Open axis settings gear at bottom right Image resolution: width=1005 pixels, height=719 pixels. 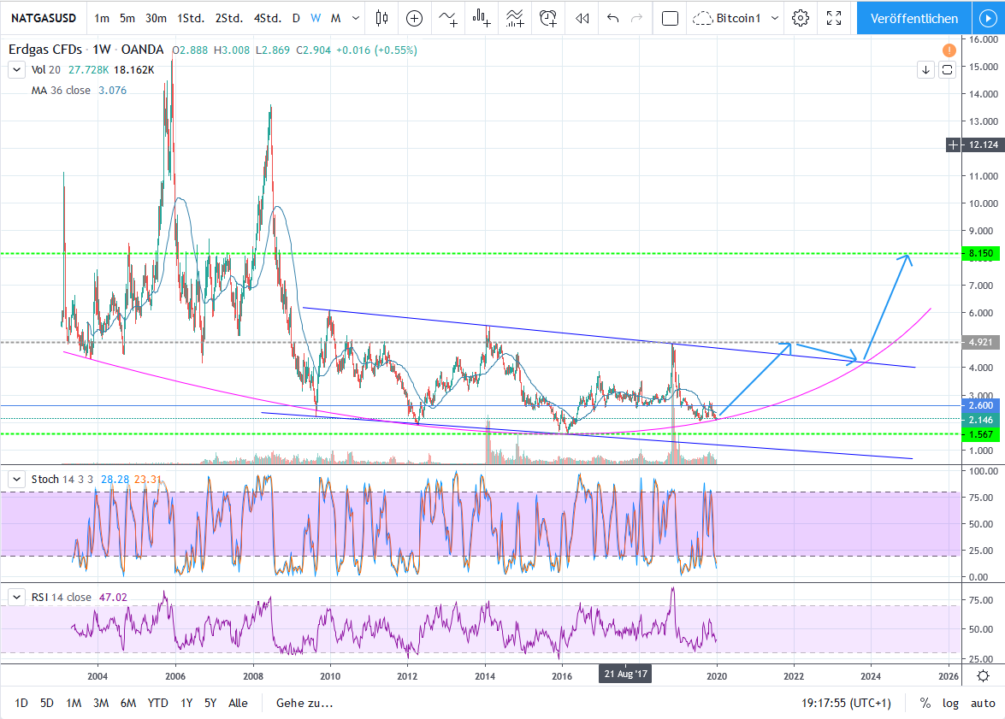click(x=983, y=675)
